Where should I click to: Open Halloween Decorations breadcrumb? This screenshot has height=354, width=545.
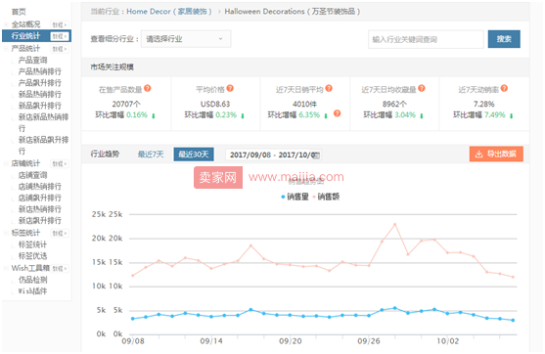293,12
